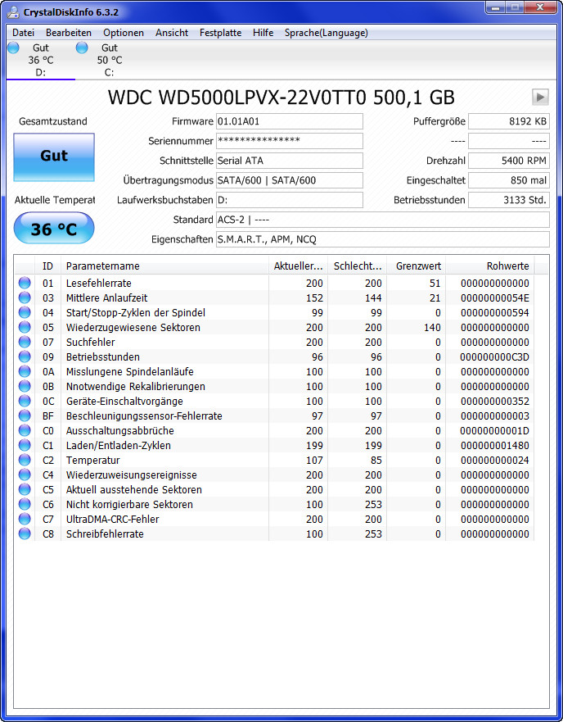Image resolution: width=563 pixels, height=722 pixels.
Task: Click the ID column header
Action: pyautogui.click(x=47, y=266)
